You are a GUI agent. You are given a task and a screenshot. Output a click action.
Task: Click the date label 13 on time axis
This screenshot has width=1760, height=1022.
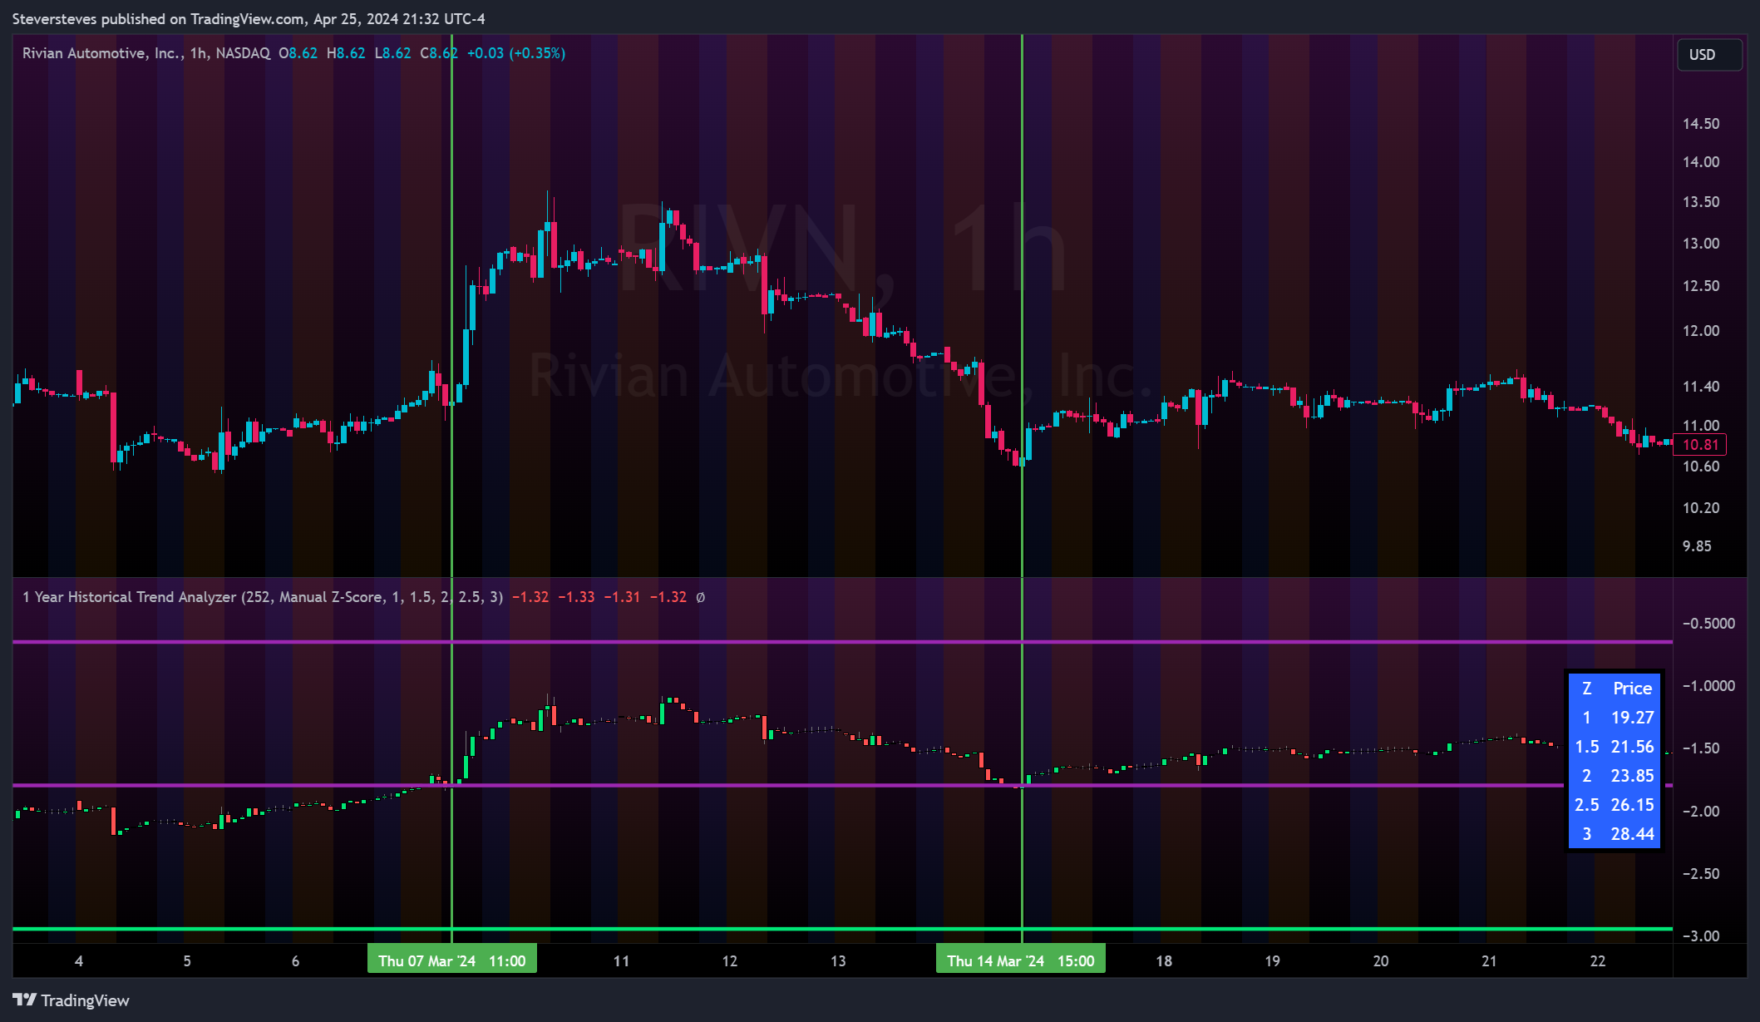(x=838, y=961)
